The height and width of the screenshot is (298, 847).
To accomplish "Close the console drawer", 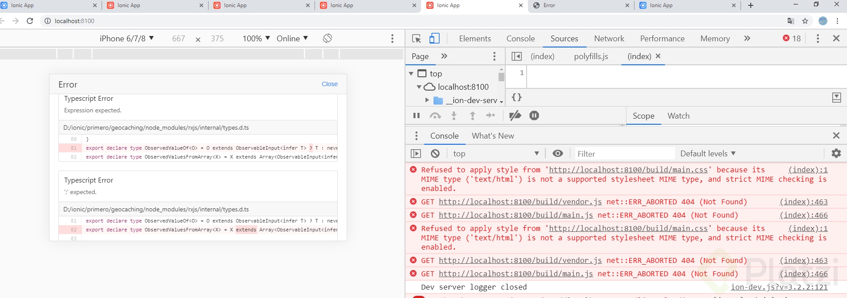I will point(836,135).
